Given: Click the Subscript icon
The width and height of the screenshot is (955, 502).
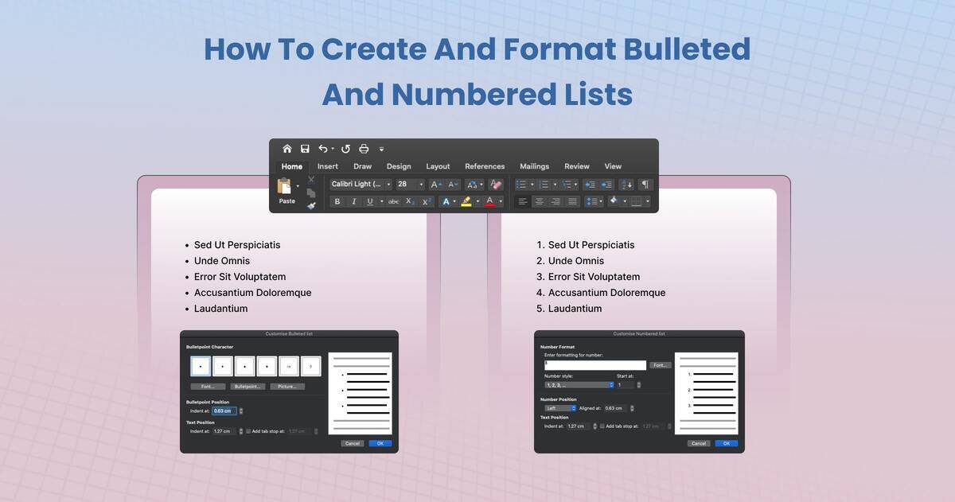Looking at the screenshot, I should 410,200.
